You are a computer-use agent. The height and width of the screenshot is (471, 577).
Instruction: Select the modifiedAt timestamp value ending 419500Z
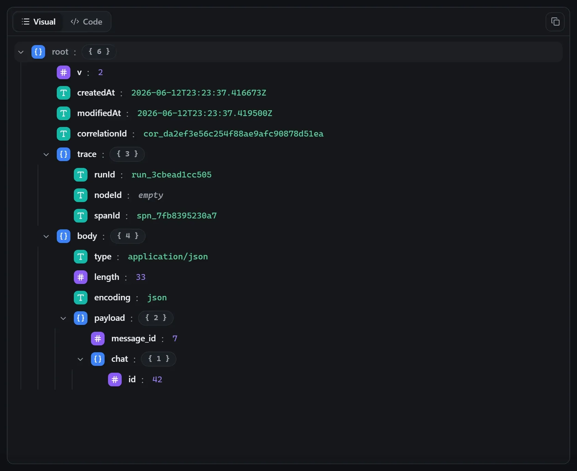[205, 113]
